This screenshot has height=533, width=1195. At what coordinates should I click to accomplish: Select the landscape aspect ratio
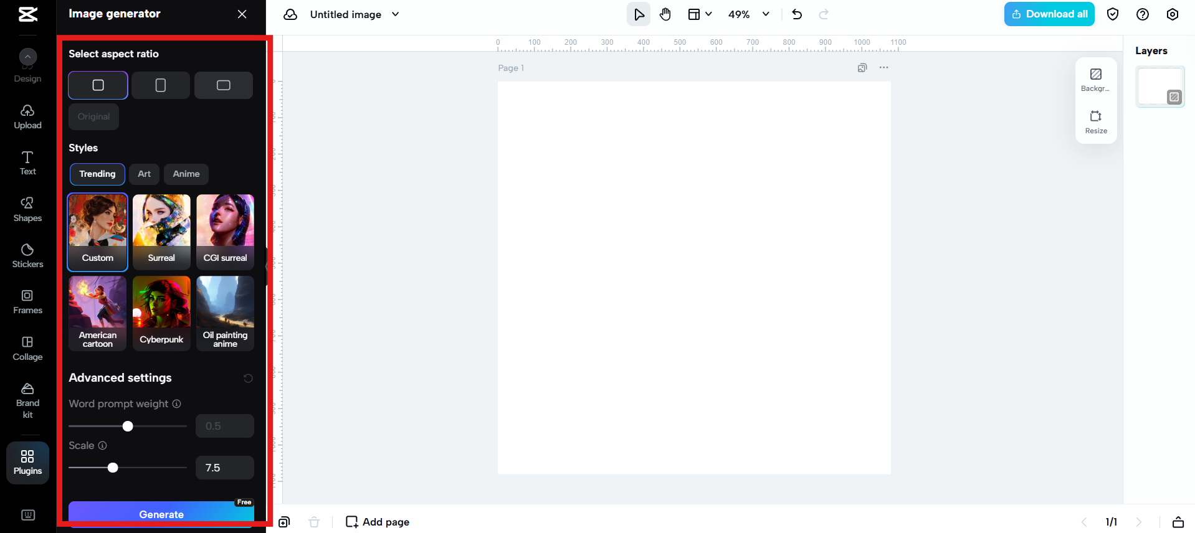224,85
